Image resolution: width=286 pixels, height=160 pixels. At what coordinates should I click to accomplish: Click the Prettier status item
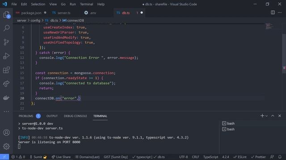[258, 157]
